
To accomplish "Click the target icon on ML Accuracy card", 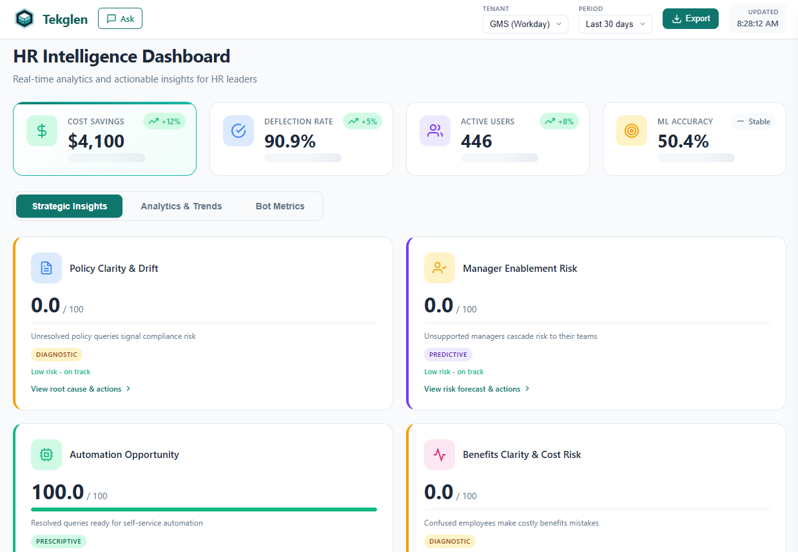I will (631, 131).
